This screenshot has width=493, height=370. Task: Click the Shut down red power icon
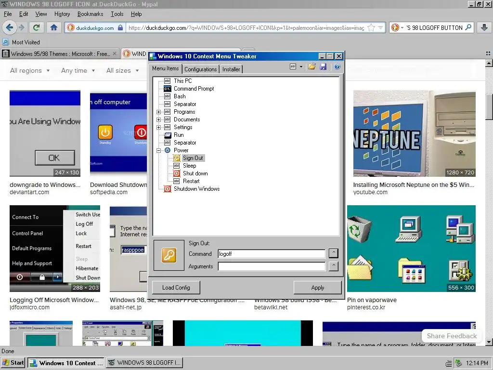[177, 173]
